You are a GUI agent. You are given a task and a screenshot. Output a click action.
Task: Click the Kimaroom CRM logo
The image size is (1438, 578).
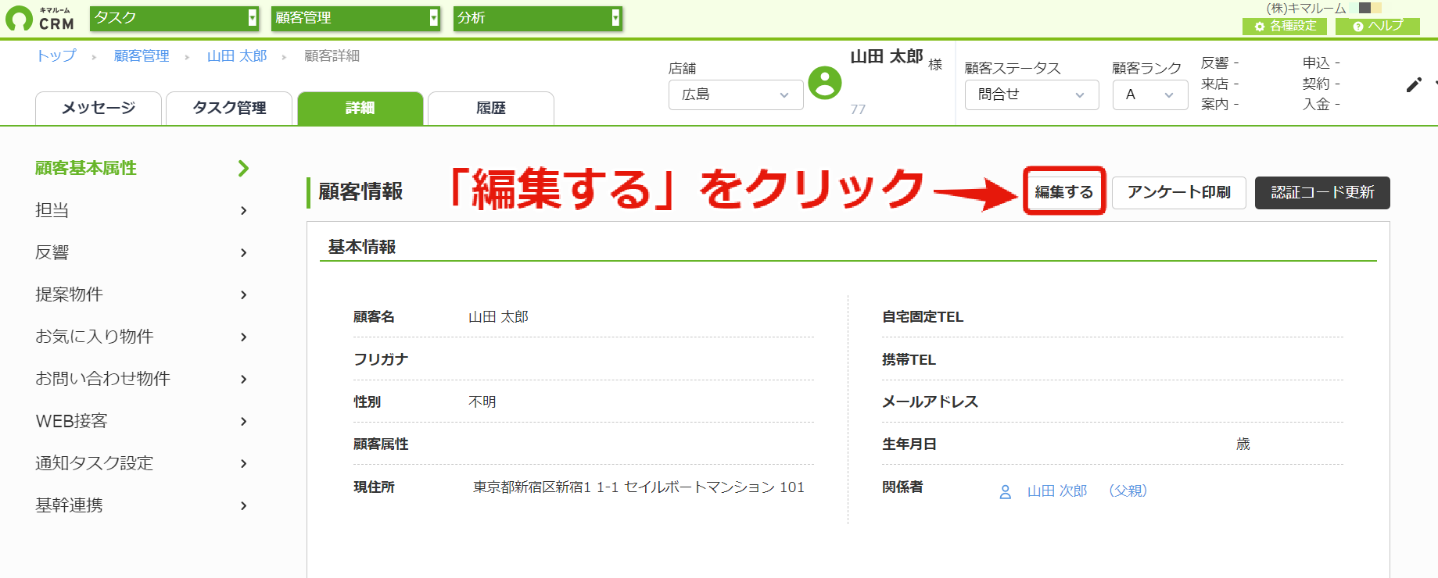click(40, 18)
